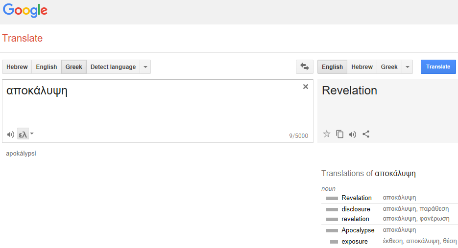Viewport: 458px width, 248px height.
Task: Click frequency bar next to disclosure
Action: click(x=332, y=209)
